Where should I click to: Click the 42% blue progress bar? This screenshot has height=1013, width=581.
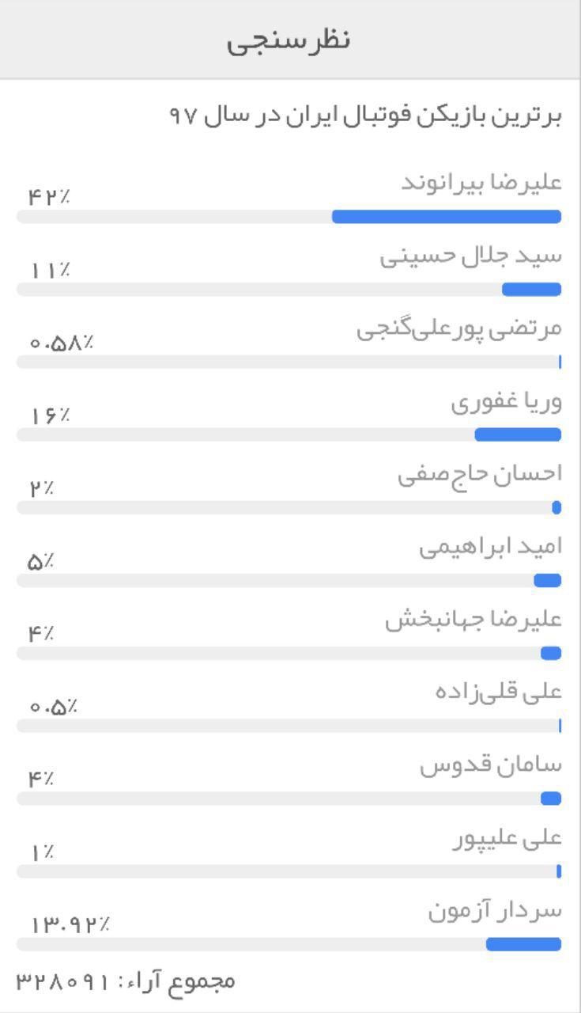coord(446,217)
